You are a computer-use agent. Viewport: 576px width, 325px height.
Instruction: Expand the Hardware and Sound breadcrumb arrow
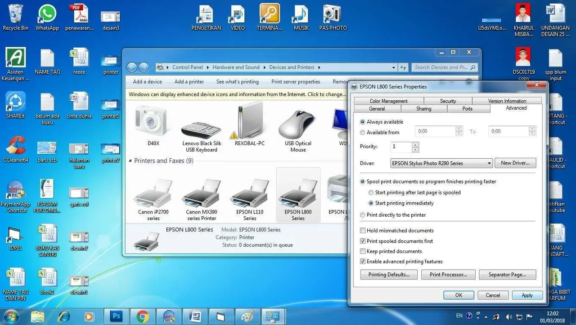265,67
